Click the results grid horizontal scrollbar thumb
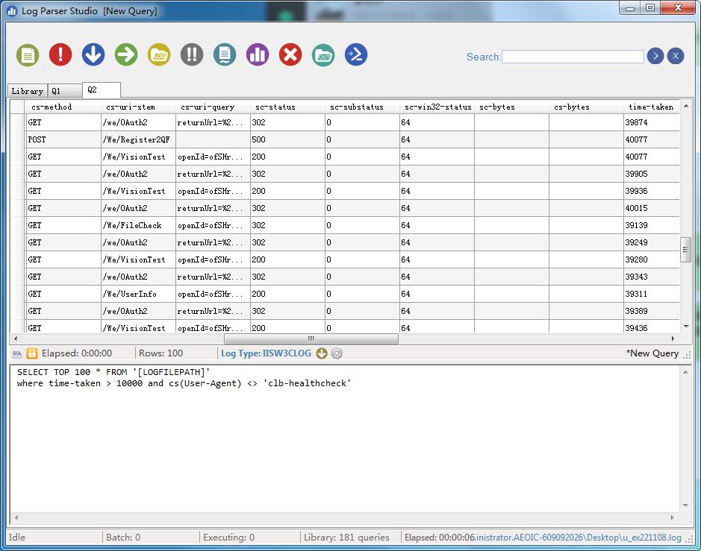The height and width of the screenshot is (551, 701). (311, 339)
